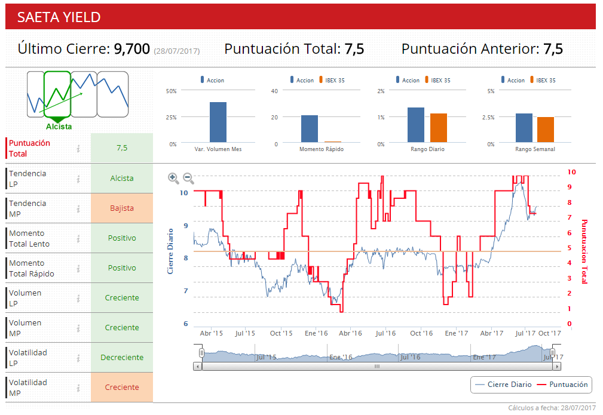Click the navigator scrollbar left arrow
This screenshot has height=415, width=603.
[198, 367]
